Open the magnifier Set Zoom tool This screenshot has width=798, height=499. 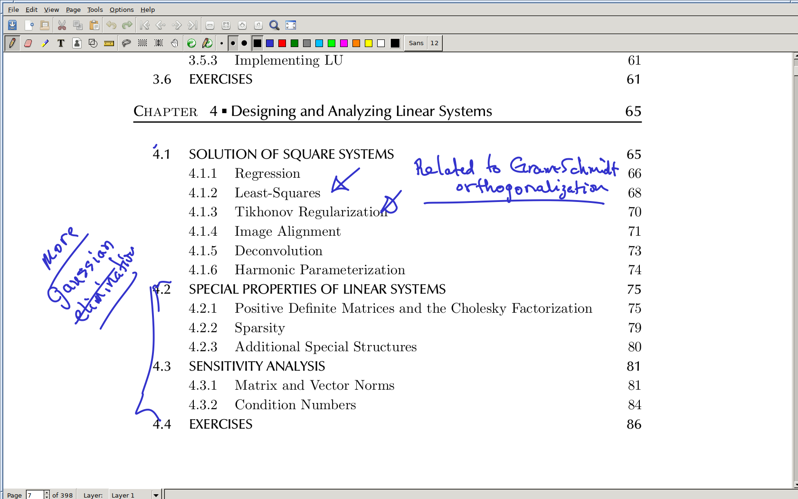[x=274, y=25]
